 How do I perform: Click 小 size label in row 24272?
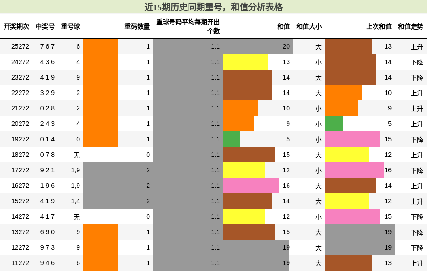pos(318,62)
